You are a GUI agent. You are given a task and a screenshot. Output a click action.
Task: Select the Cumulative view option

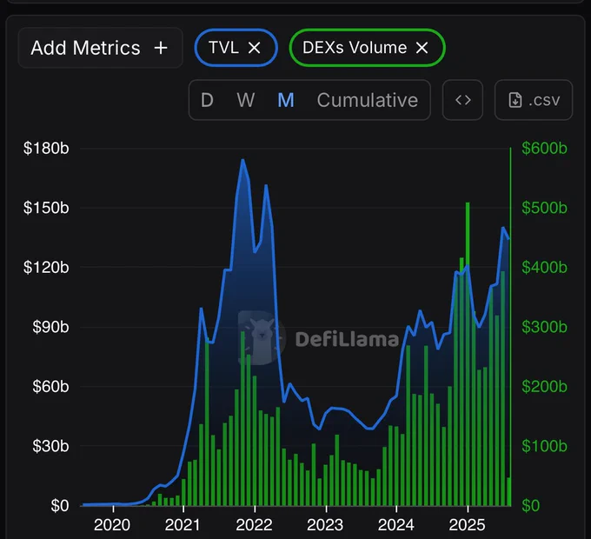(368, 100)
